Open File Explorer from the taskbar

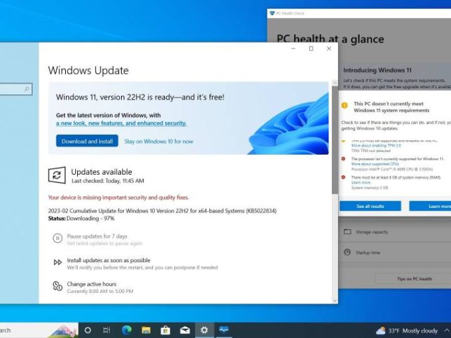pos(146,330)
